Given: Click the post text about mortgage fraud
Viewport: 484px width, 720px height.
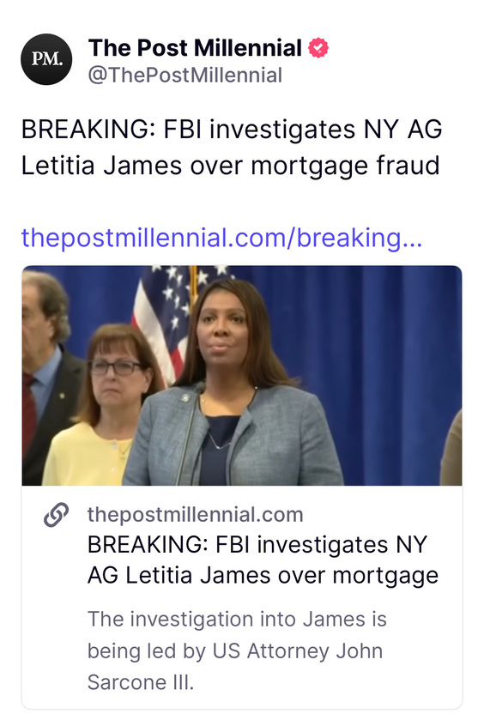Looking at the screenshot, I should [x=232, y=147].
